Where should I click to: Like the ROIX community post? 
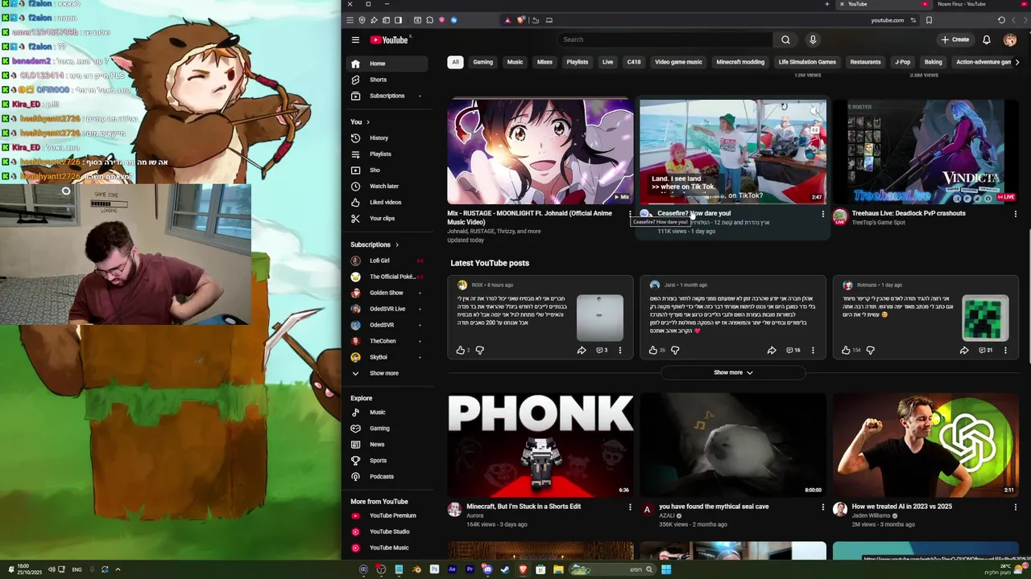[461, 350]
